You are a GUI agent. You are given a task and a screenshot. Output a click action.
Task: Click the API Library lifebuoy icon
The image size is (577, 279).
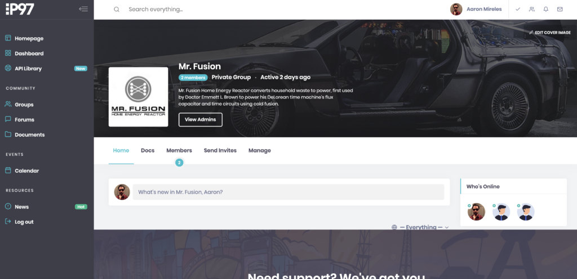click(8, 68)
